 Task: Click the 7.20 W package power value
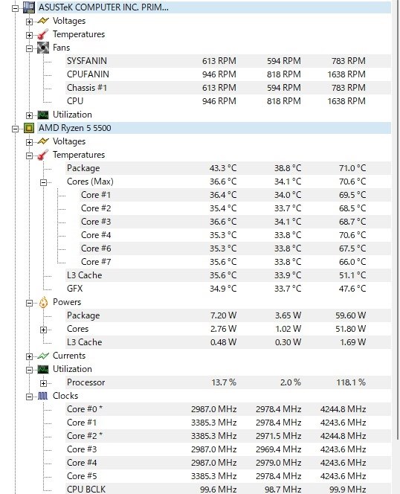coord(223,315)
